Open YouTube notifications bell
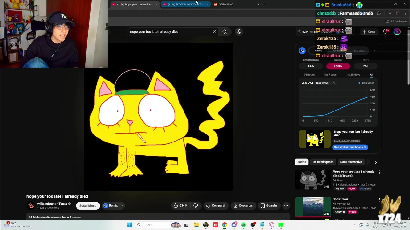 [x=385, y=31]
